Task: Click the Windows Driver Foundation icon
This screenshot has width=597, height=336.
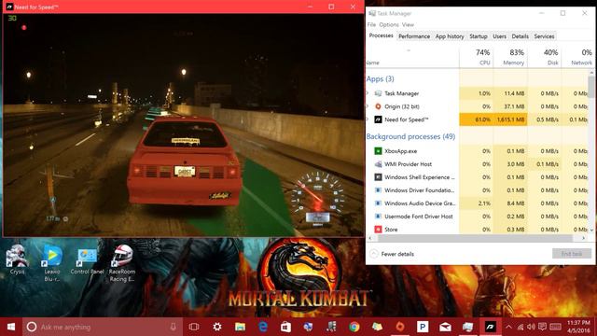Action: tap(378, 190)
